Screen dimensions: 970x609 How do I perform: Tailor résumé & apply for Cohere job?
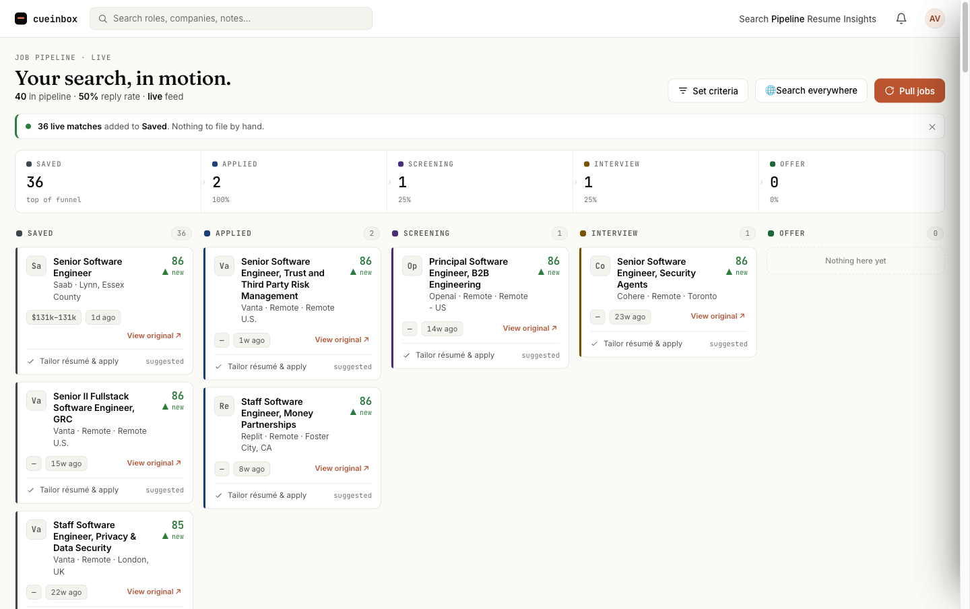click(x=669, y=344)
